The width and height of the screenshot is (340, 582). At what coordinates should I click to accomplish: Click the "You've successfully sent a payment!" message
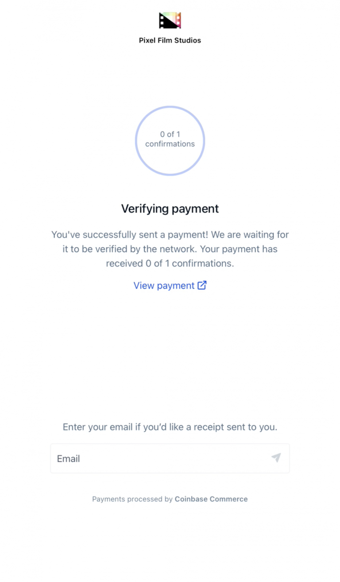(130, 235)
